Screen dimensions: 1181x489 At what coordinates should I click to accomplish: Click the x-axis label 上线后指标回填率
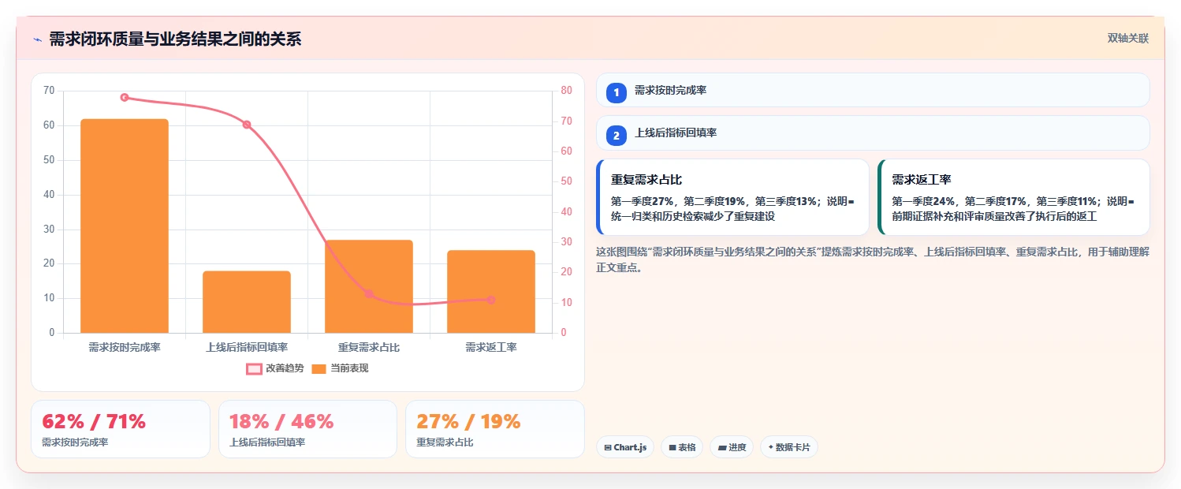pos(247,347)
